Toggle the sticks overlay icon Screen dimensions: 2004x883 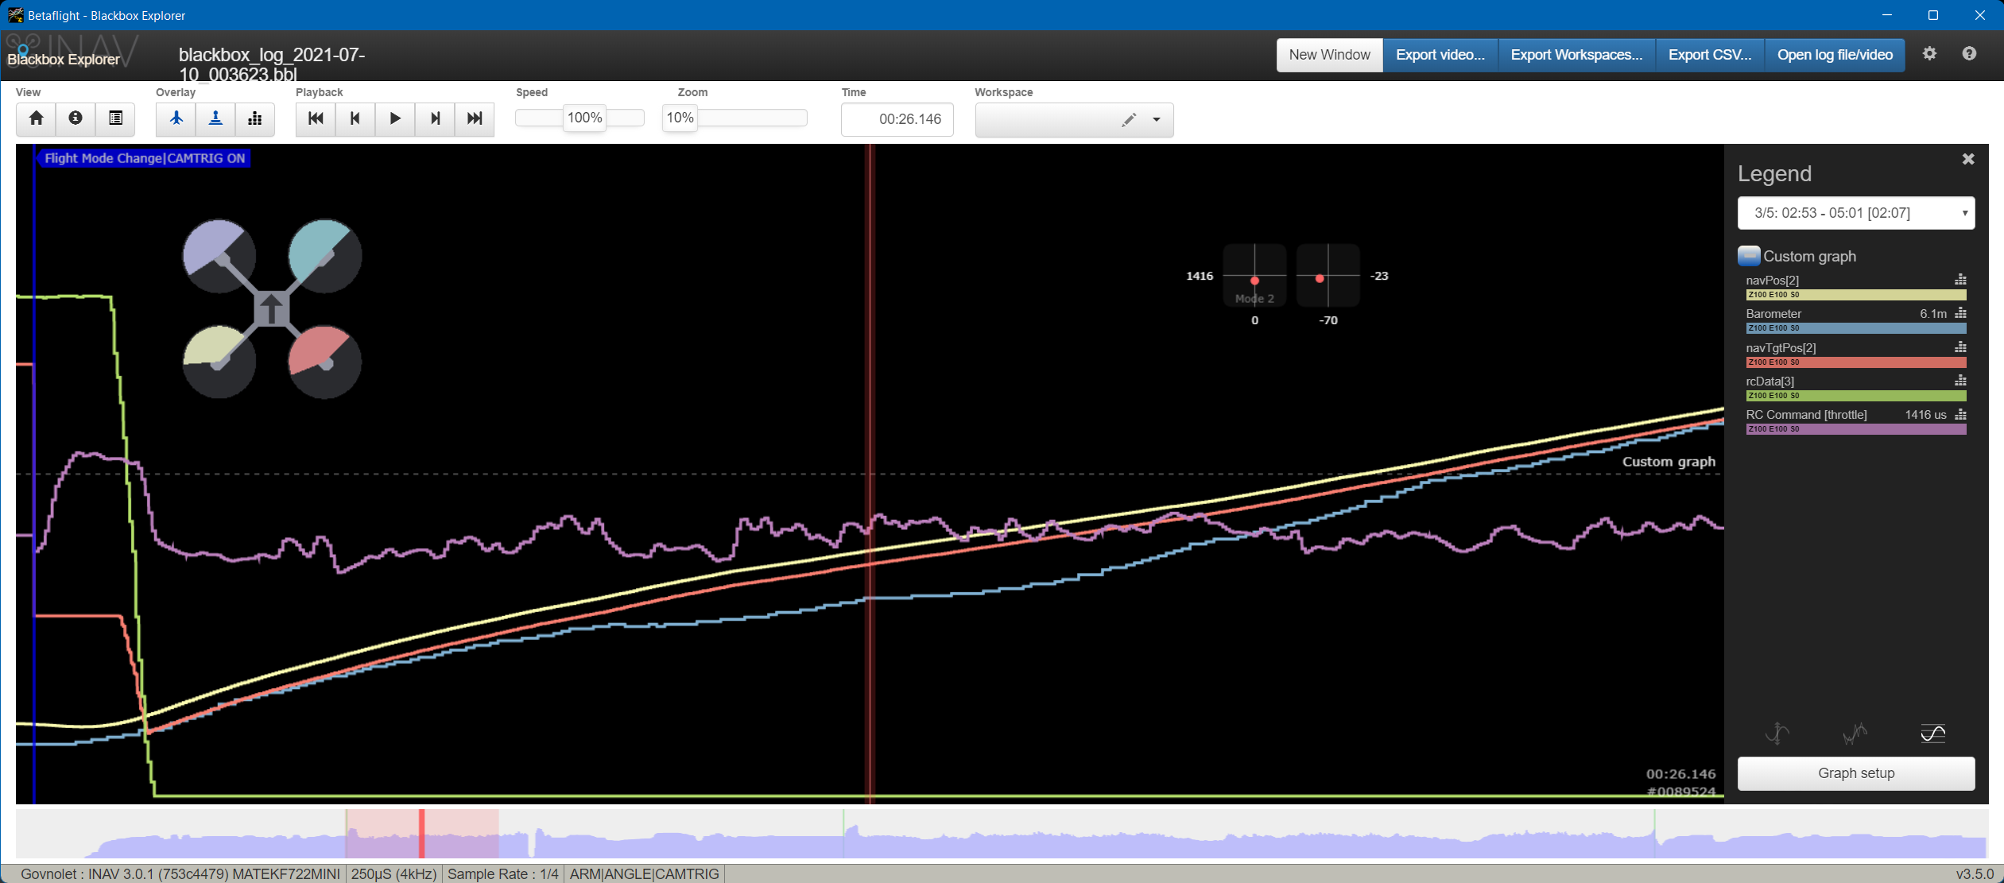point(215,118)
